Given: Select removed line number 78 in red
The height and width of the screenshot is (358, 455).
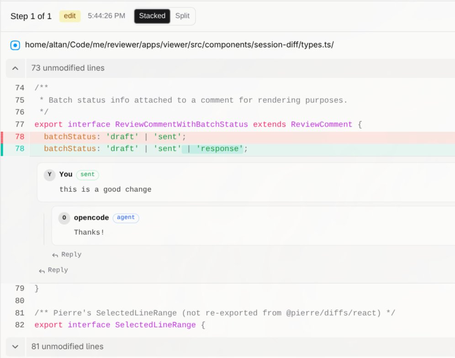Looking at the screenshot, I should (20, 137).
